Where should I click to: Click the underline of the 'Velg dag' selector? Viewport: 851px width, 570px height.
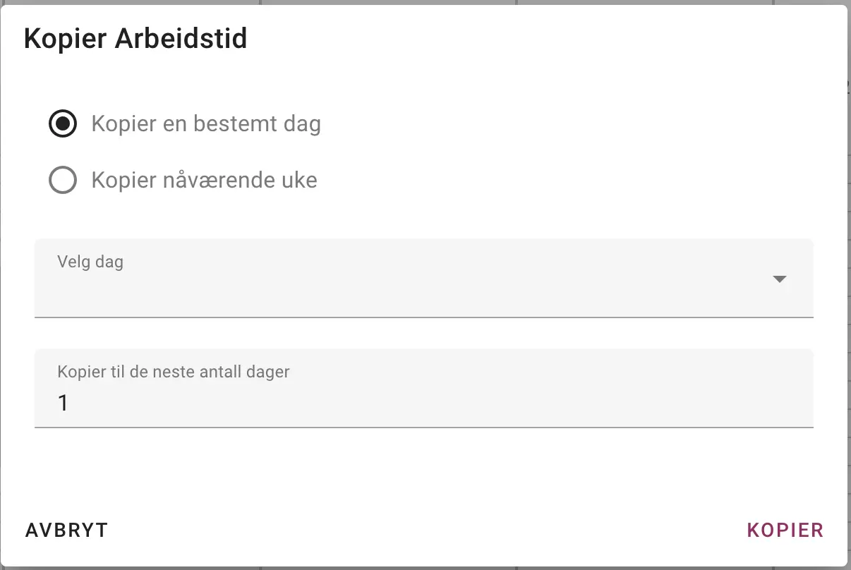click(x=423, y=317)
